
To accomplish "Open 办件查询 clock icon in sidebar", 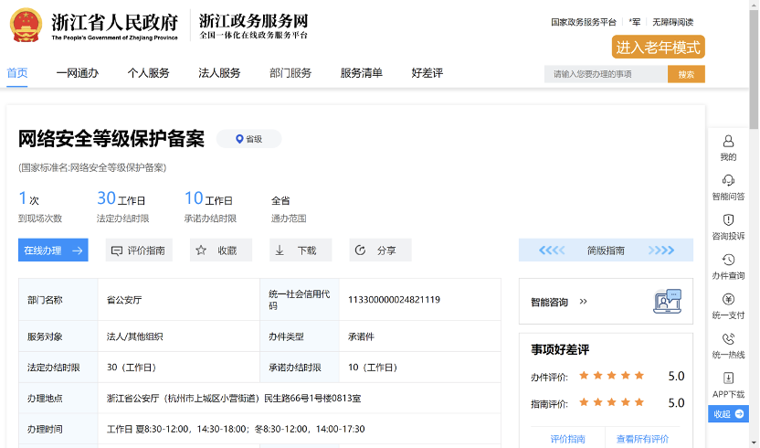I will 728,260.
